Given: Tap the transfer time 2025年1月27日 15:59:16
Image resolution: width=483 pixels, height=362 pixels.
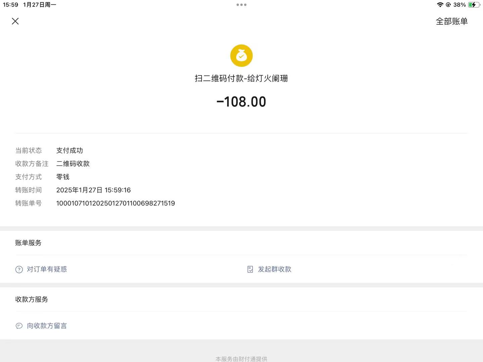Looking at the screenshot, I should [93, 190].
